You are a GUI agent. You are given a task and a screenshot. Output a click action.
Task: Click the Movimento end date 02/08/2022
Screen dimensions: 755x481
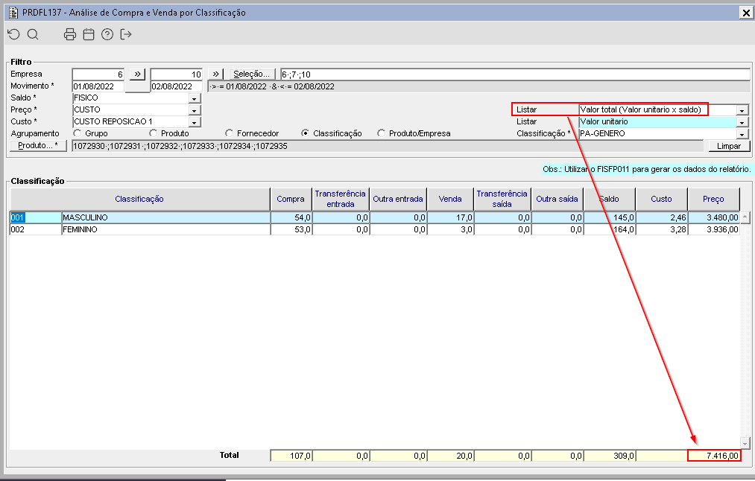click(x=176, y=86)
